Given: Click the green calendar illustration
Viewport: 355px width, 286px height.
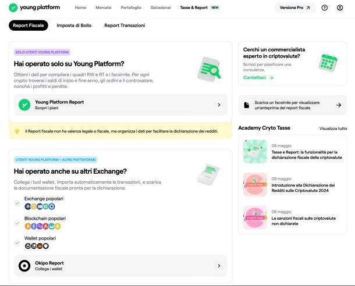Looking at the screenshot, I should pos(328,63).
